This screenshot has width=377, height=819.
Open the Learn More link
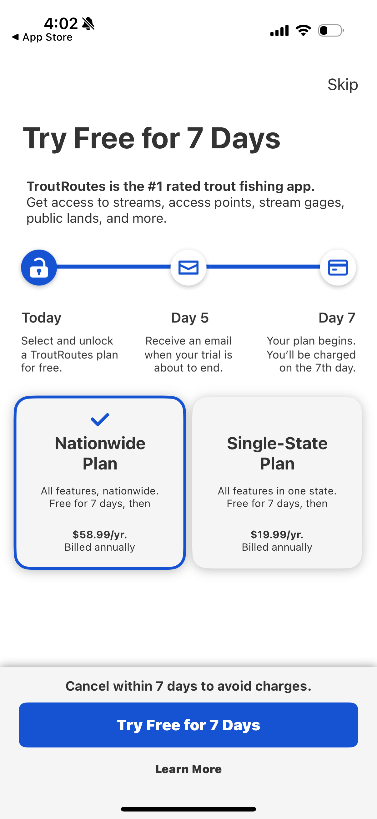click(x=188, y=769)
